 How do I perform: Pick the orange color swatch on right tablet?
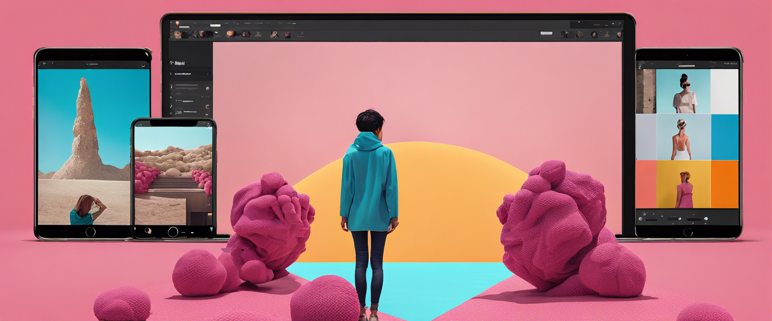[724, 184]
